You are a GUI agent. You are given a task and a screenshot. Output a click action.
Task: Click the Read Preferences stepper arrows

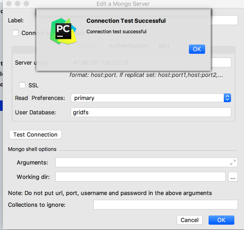click(x=227, y=98)
